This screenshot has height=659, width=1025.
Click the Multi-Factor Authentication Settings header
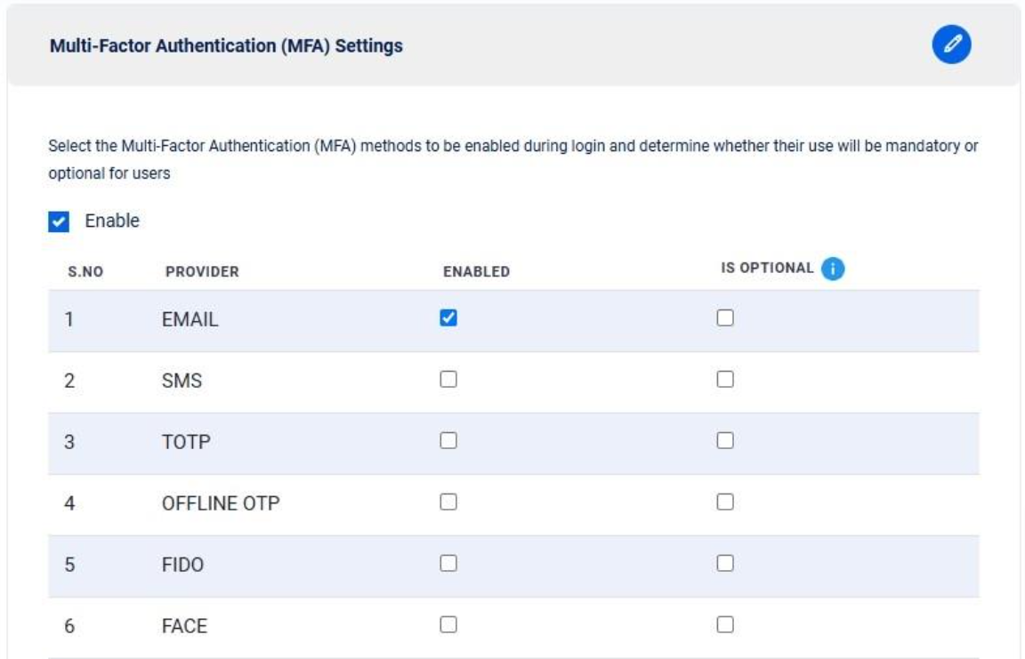pos(226,46)
